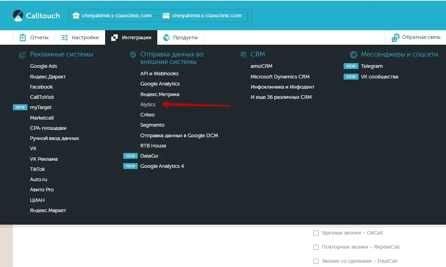Open Авито Pro integration
Screen dimensions: 446x267
click(x=42, y=190)
